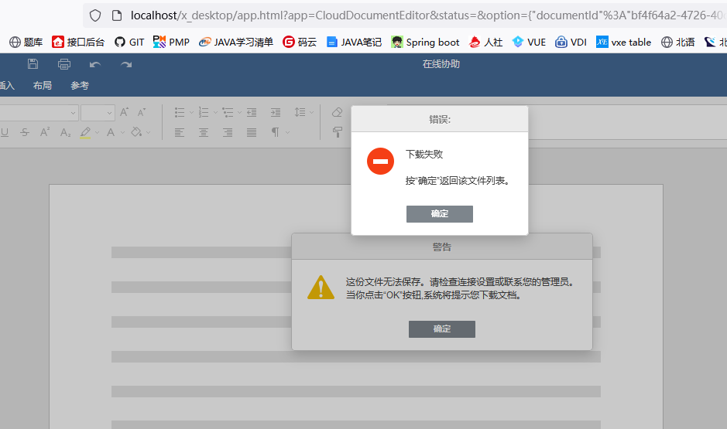Expand bullet list style arrow
The image size is (727, 429).
(191, 112)
